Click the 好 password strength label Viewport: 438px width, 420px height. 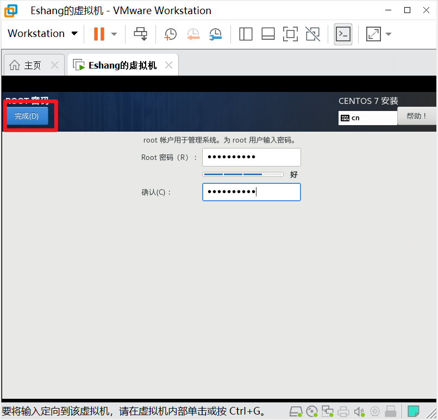click(293, 175)
